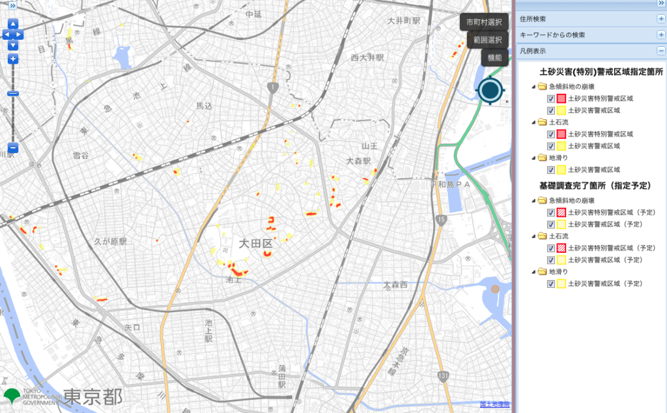
Task: Collapse the 土石流 tree arrow in 基礎調査完了箇所 section
Action: point(533,236)
